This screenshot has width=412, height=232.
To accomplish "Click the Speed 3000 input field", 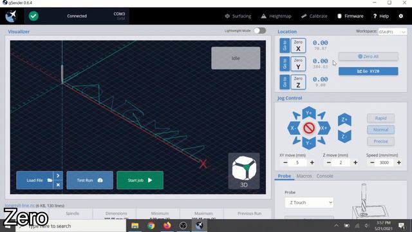I will coord(384,162).
